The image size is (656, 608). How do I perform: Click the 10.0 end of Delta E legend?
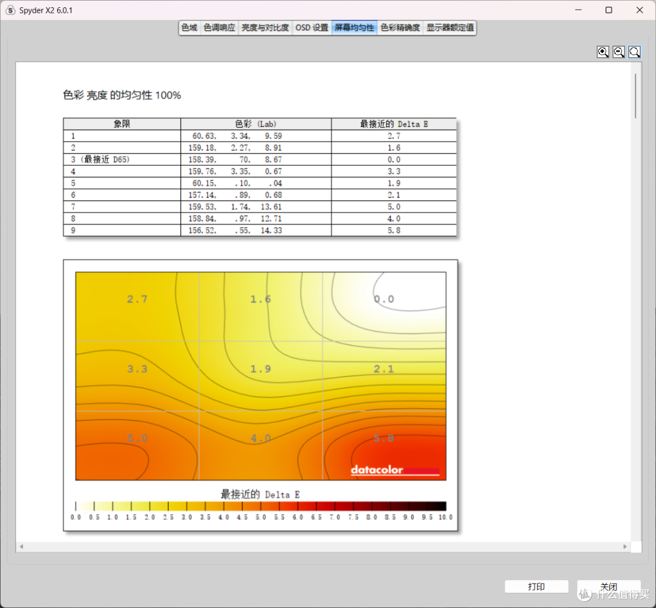[x=446, y=517]
